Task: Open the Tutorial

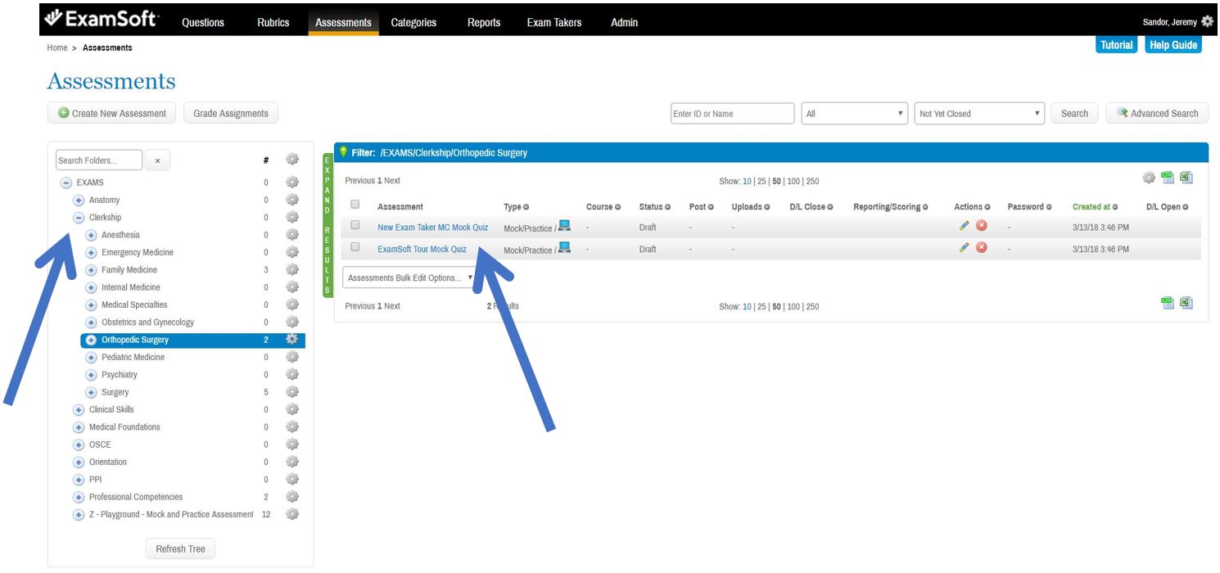Action: pos(1117,45)
